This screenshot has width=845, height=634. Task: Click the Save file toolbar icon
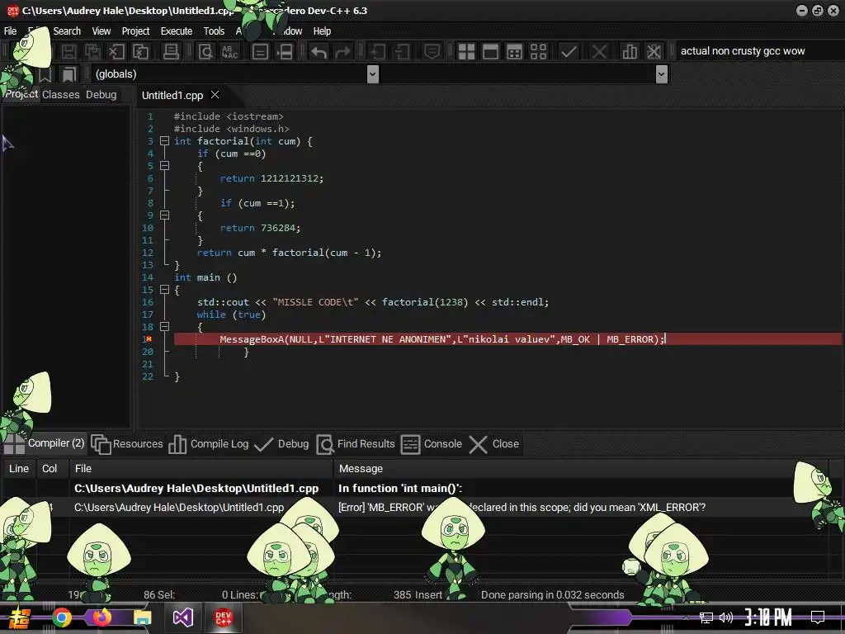[68, 52]
